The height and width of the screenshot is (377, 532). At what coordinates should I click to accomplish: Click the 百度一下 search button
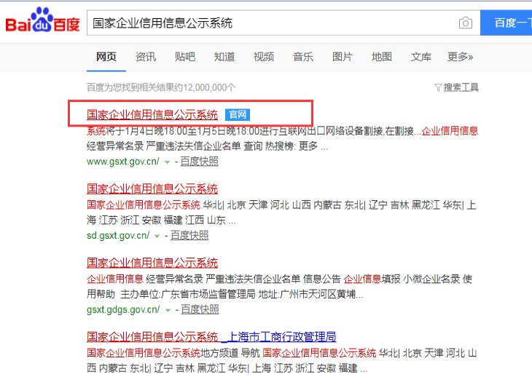506,23
